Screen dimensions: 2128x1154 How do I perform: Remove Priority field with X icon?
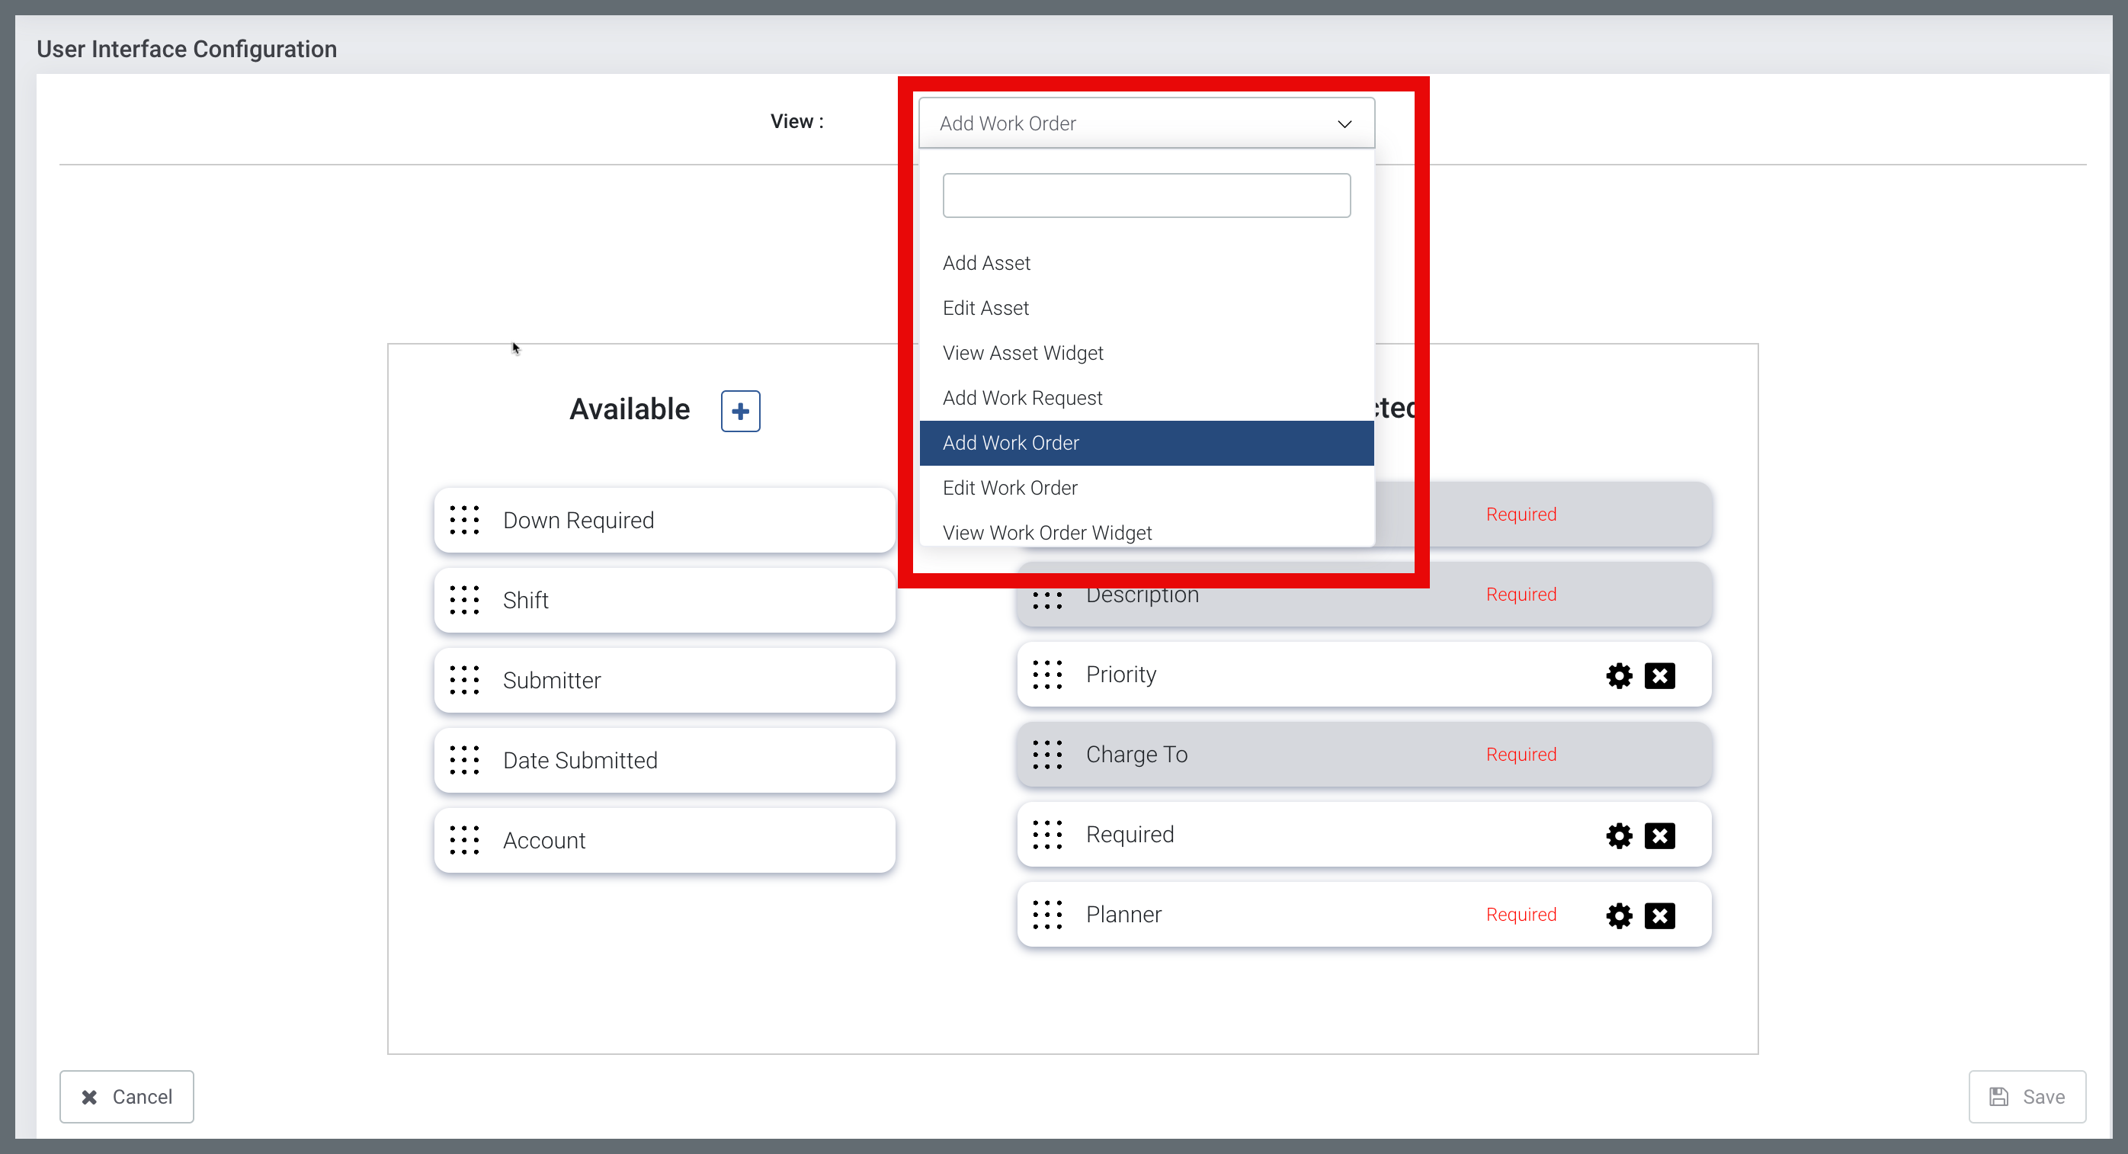[1658, 676]
